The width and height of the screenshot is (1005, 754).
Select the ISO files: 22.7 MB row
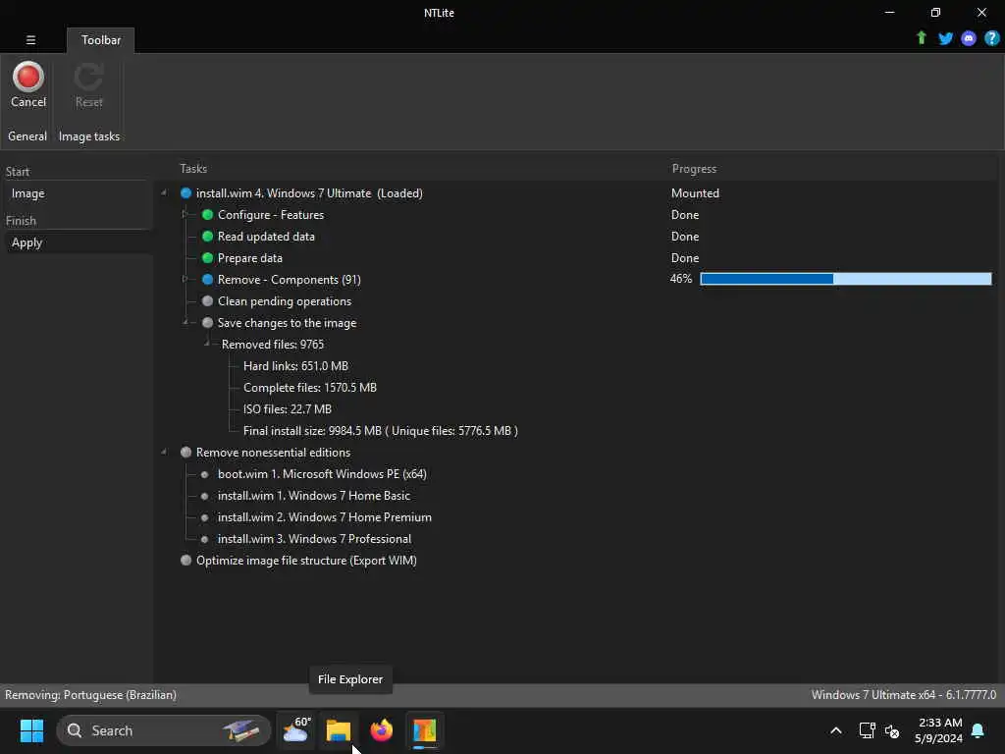point(288,409)
